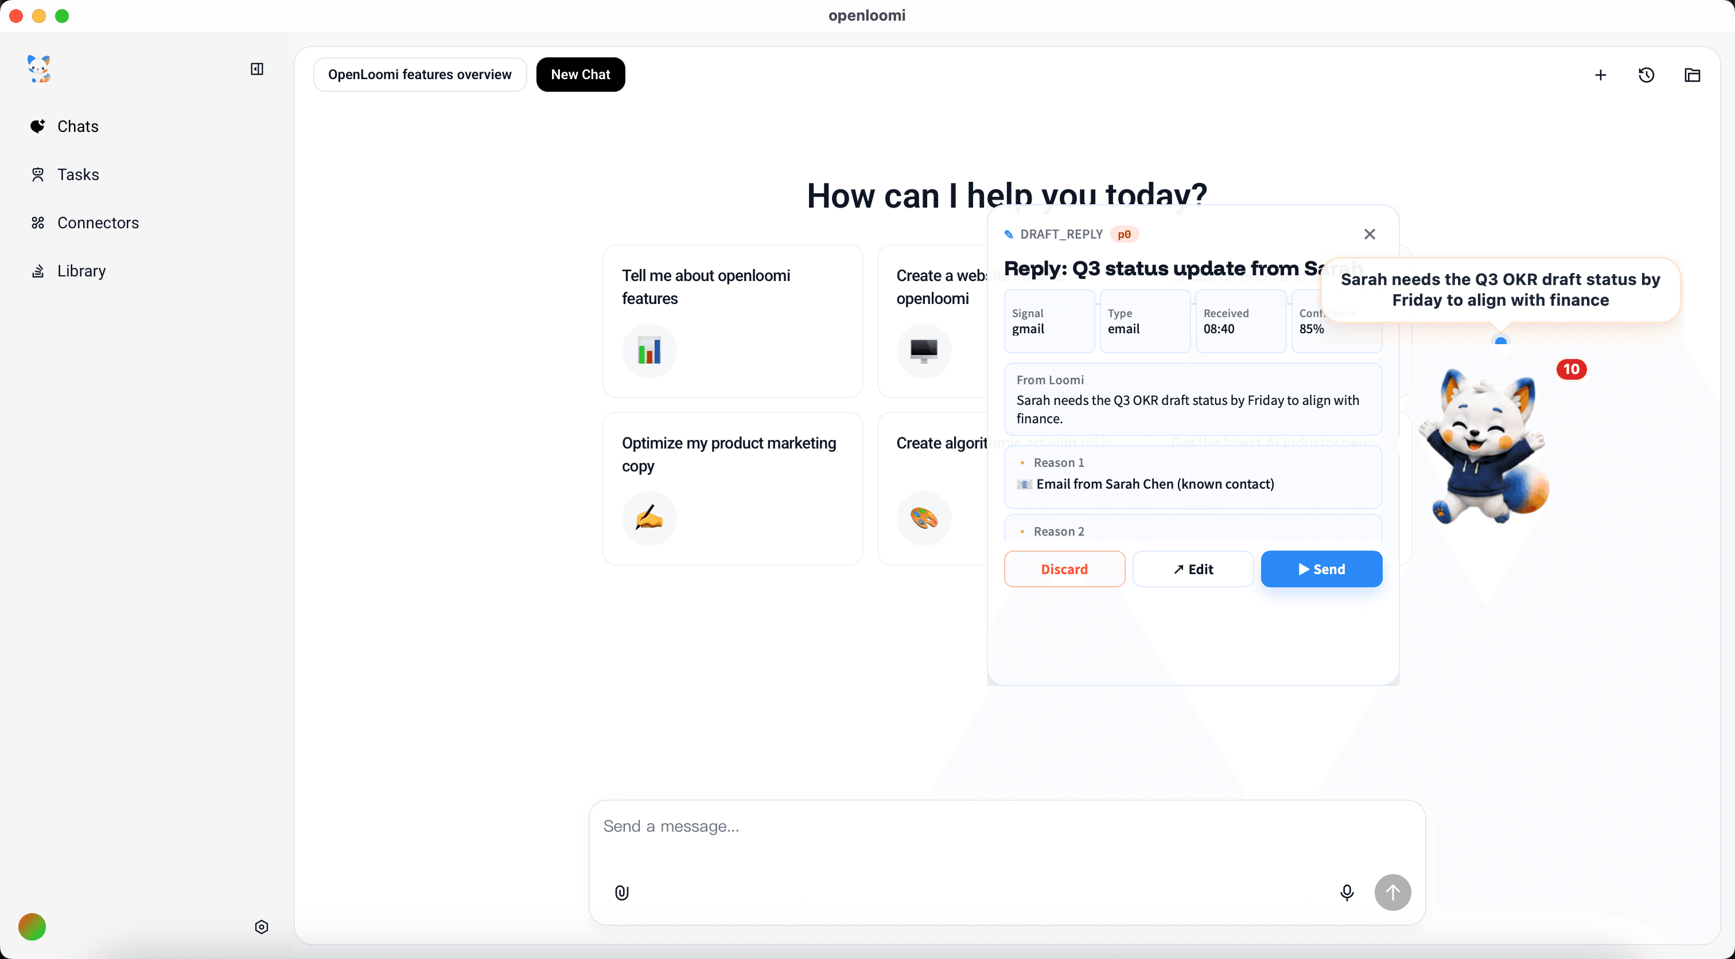Click the Tasks robot icon
This screenshot has width=1735, height=959.
(x=38, y=174)
